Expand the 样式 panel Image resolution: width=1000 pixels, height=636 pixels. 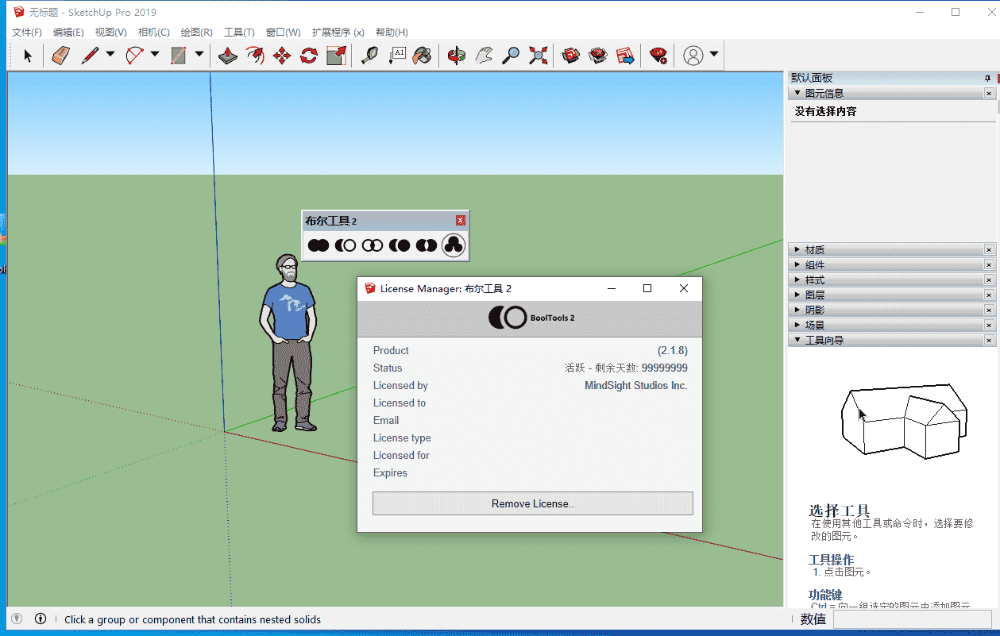pos(797,279)
